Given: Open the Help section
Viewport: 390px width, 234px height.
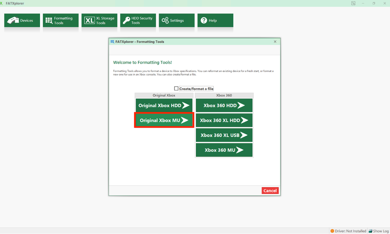Looking at the screenshot, I should point(215,20).
